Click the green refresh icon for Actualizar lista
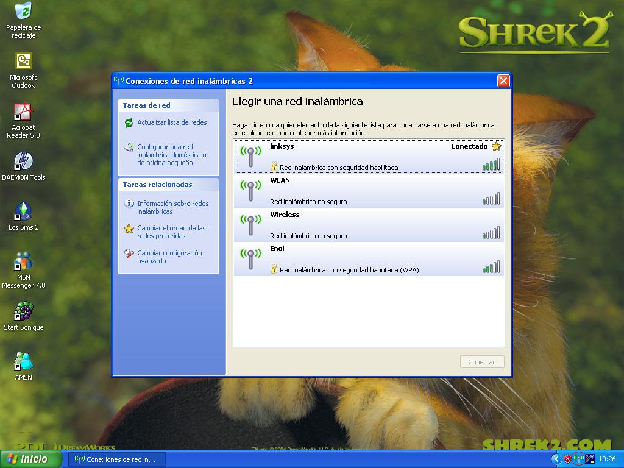The image size is (624, 468). (x=129, y=123)
